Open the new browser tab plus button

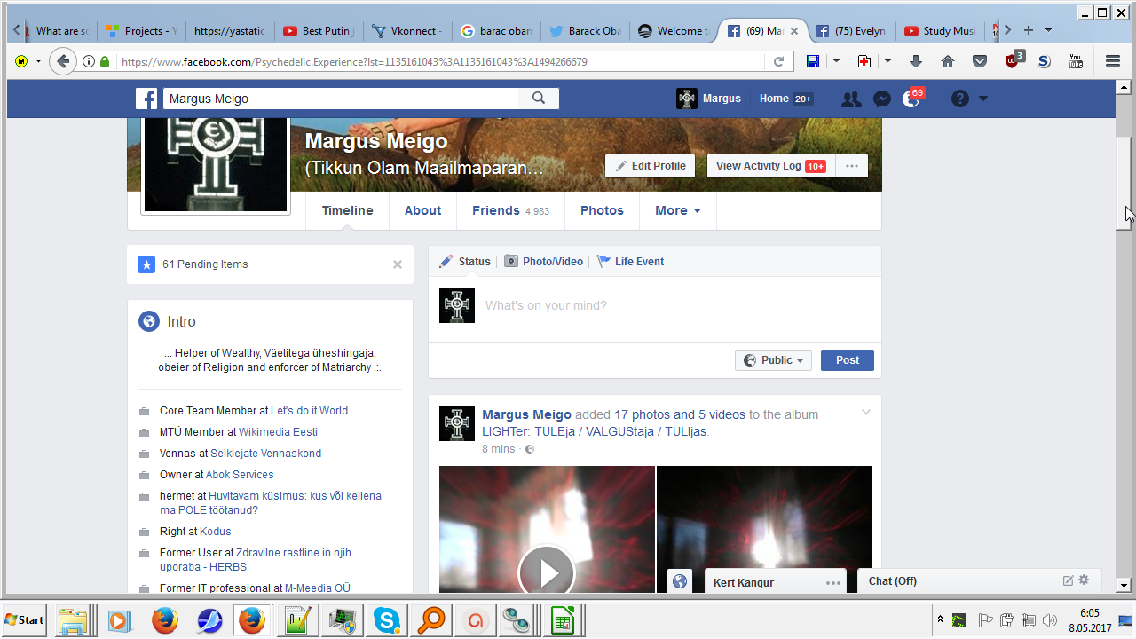pos(1029,30)
